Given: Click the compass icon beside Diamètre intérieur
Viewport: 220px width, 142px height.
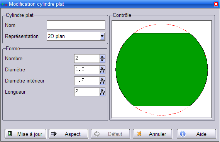Looking at the screenshot, I should [x=102, y=81].
